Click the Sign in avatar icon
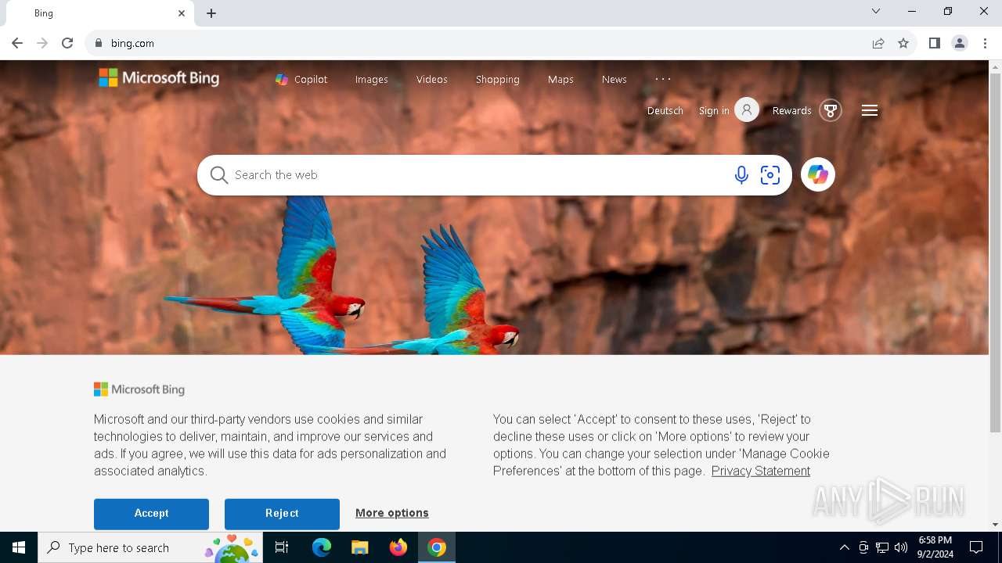The height and width of the screenshot is (563, 1002). point(747,110)
